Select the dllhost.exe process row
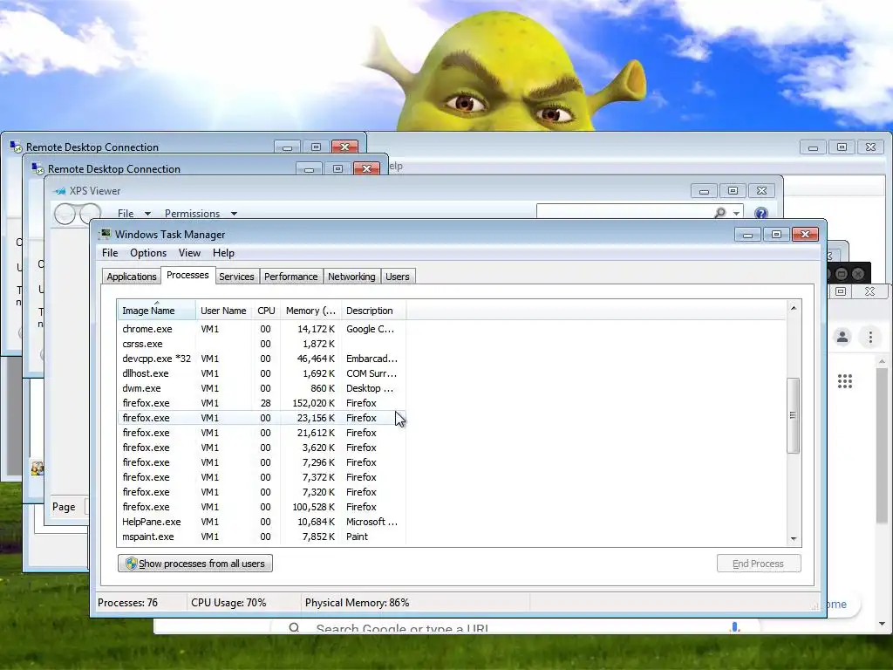Screen dimensions: 893x670 pyautogui.click(x=262, y=373)
